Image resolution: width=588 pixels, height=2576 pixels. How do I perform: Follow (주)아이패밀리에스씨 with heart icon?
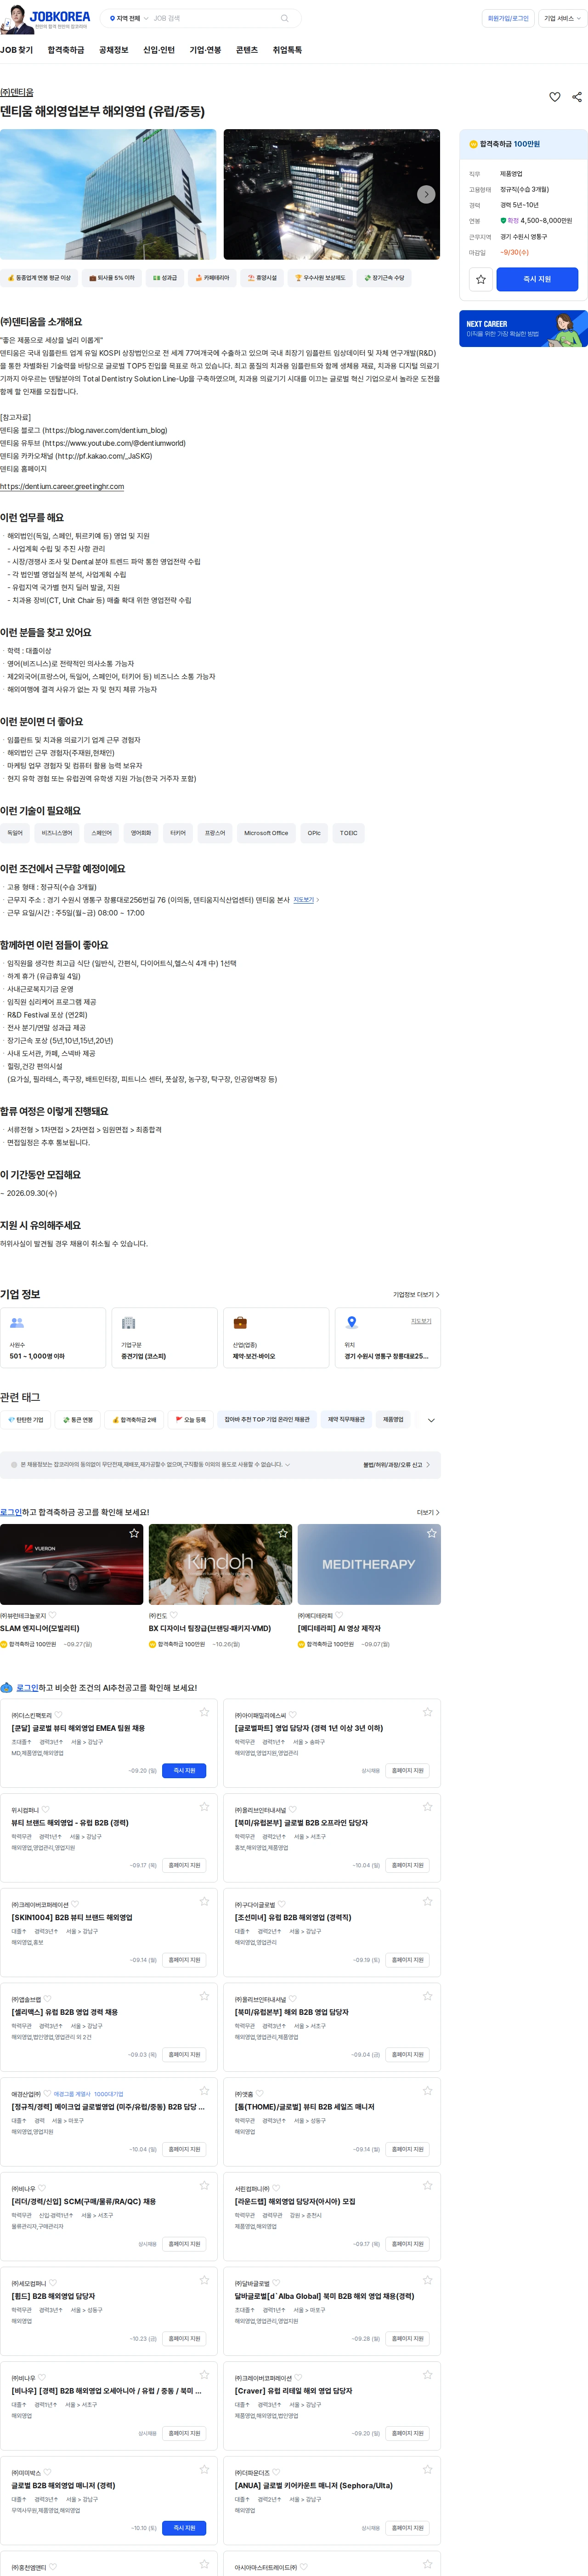tap(293, 1715)
